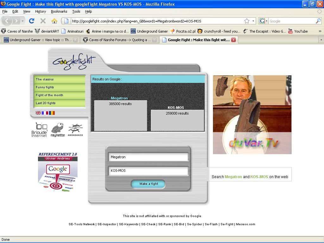Click the search magnifier icon

(x=318, y=21)
